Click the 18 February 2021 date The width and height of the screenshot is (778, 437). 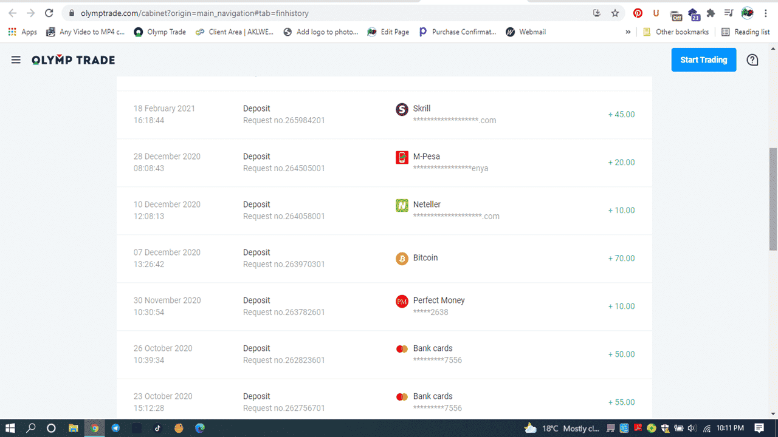pos(164,109)
